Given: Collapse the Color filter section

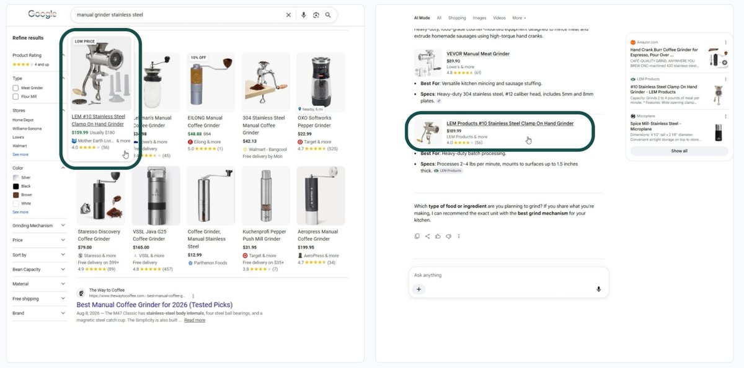Looking at the screenshot, I should coord(63,168).
